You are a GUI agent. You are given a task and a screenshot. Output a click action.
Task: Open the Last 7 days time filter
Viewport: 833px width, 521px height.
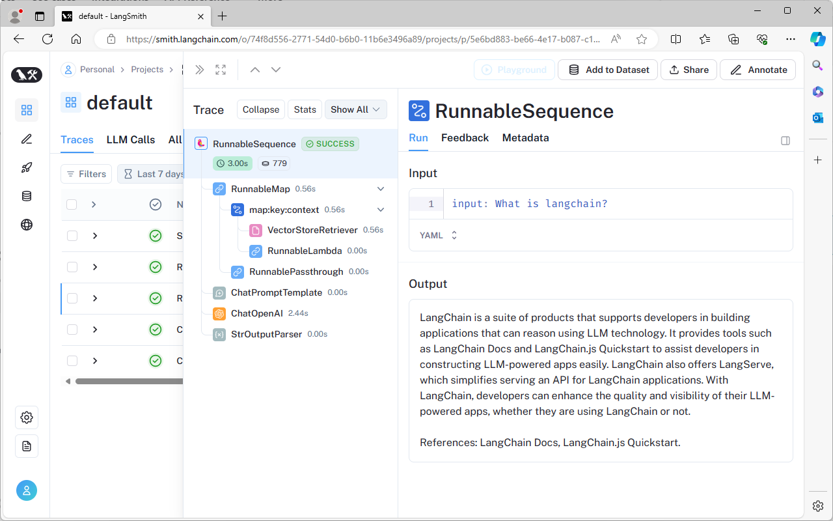click(151, 174)
